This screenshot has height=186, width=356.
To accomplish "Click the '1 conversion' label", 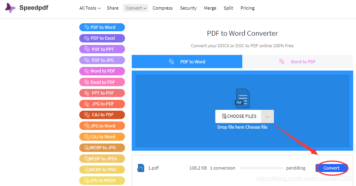I will [x=223, y=168].
